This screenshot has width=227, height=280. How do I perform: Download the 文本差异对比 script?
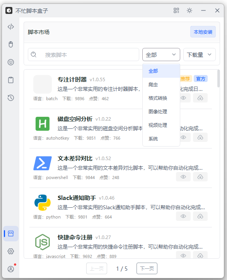pos(200,177)
